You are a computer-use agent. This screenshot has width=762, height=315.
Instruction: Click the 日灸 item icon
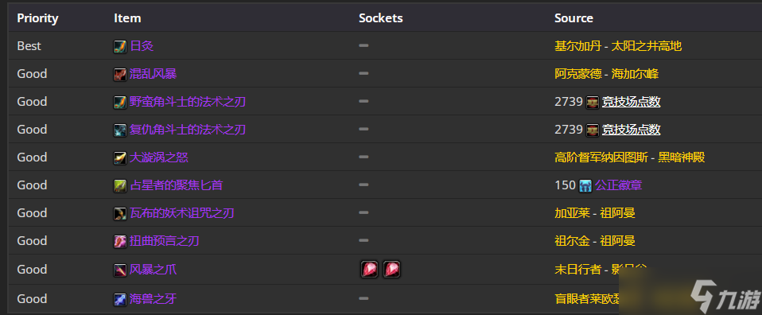click(x=120, y=46)
